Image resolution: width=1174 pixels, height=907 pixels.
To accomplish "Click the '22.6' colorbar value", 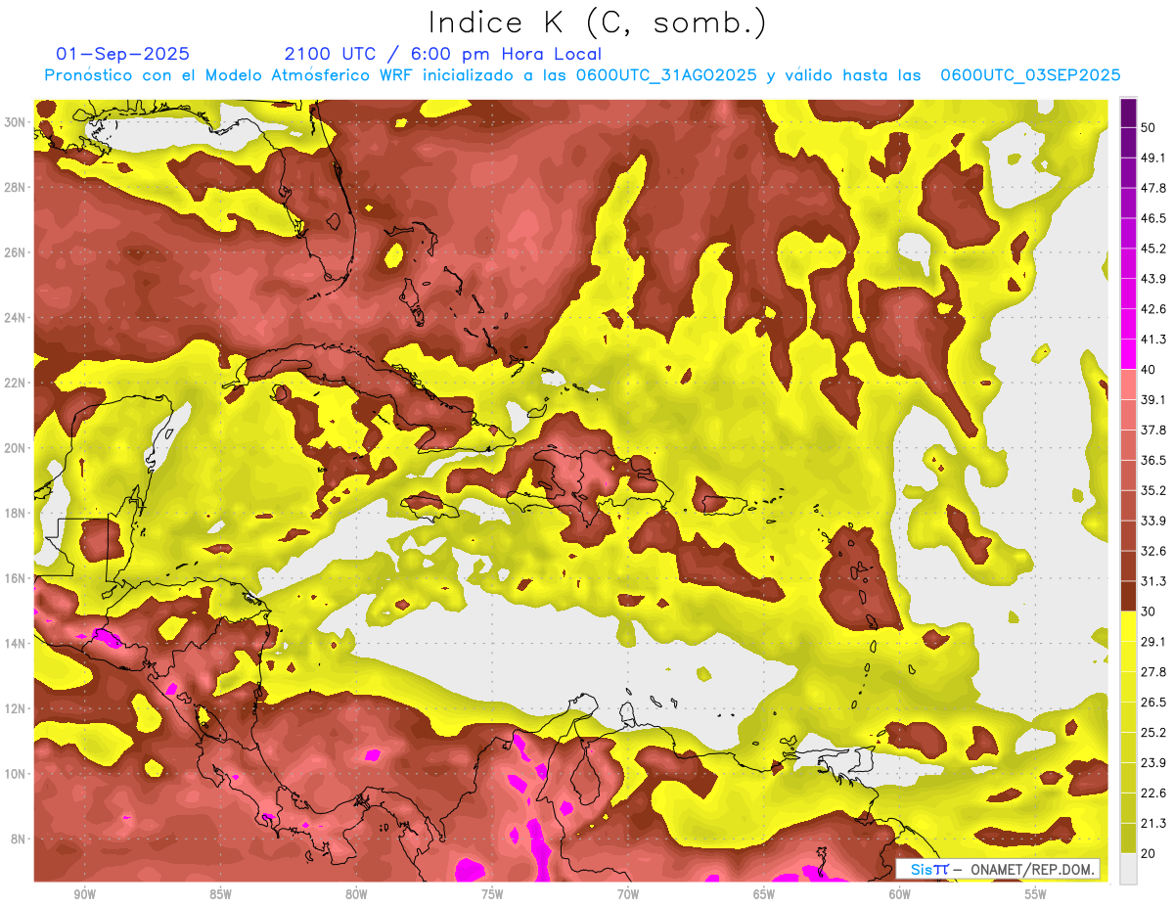I will (1152, 793).
